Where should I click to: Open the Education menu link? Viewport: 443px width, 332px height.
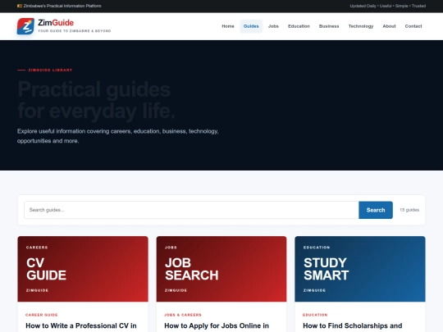299,26
